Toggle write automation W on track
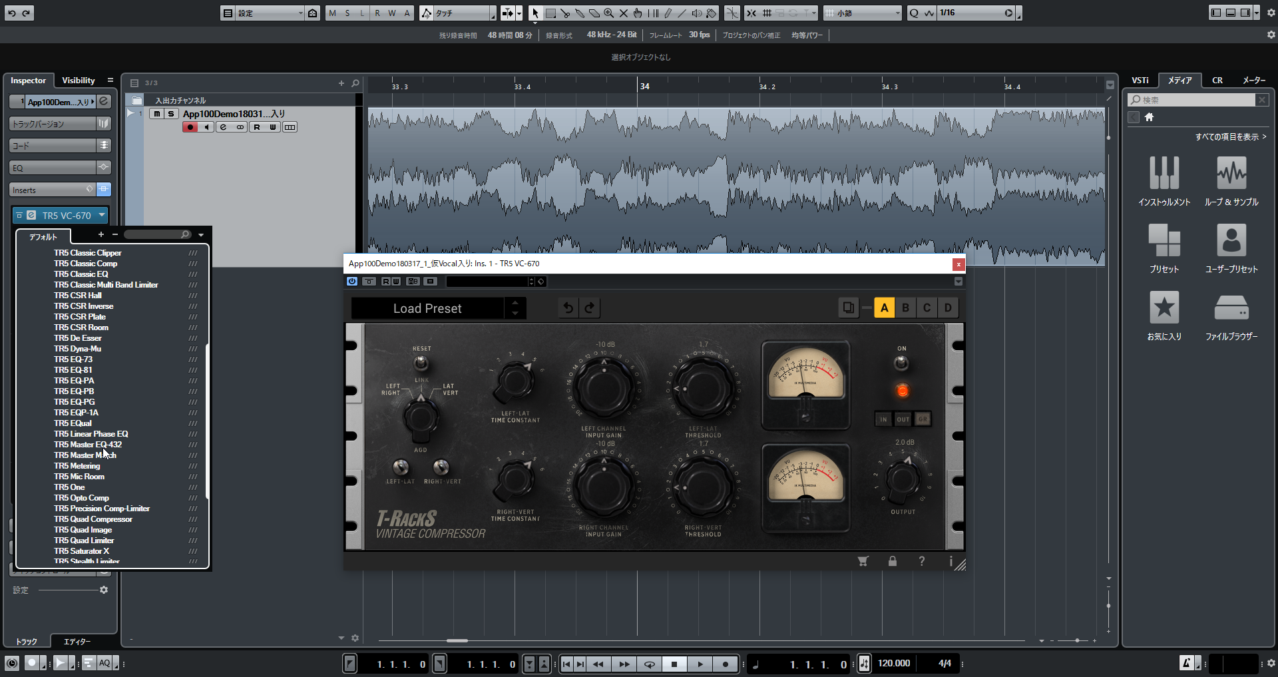 273,127
